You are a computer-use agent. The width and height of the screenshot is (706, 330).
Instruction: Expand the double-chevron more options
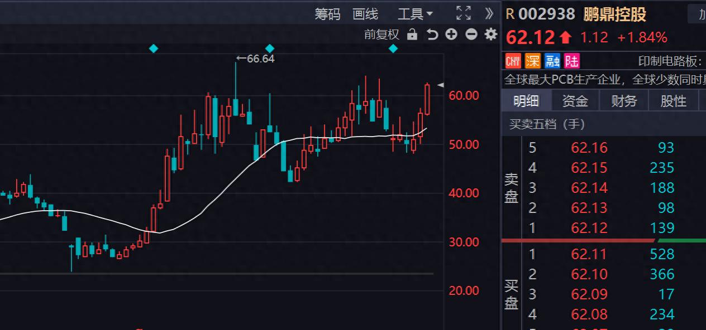coord(489,13)
